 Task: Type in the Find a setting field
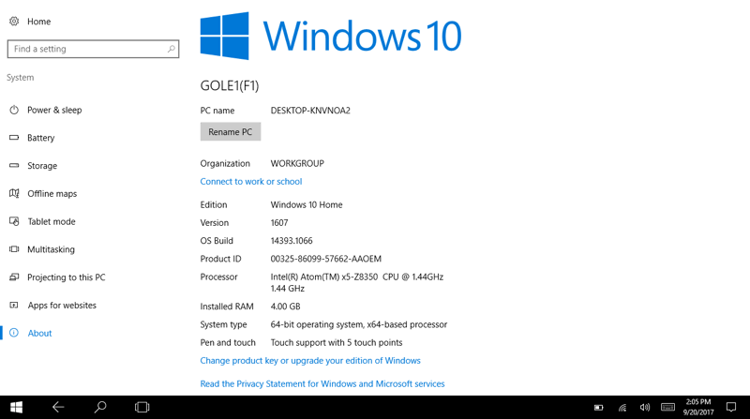(x=86, y=49)
